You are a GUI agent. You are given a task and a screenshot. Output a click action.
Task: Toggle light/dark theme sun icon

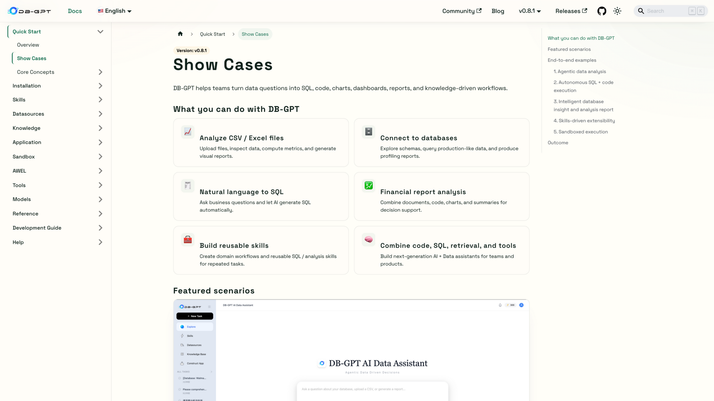[617, 11]
